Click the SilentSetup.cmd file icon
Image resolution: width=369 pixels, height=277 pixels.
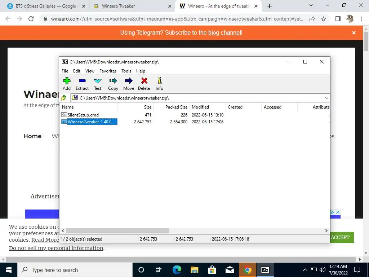(64, 115)
